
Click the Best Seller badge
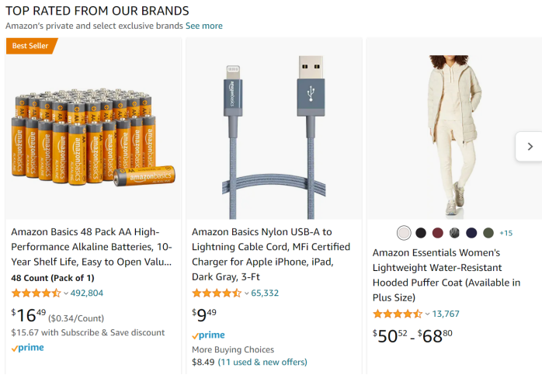coord(30,46)
